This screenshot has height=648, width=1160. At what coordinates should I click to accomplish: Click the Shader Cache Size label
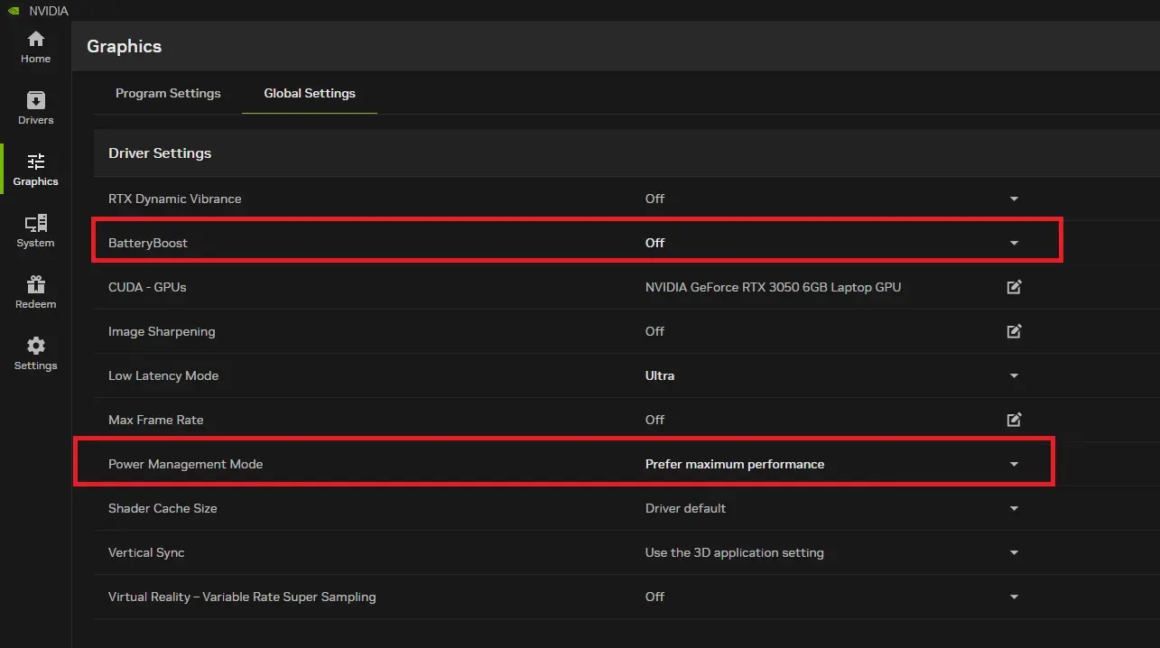(x=162, y=508)
